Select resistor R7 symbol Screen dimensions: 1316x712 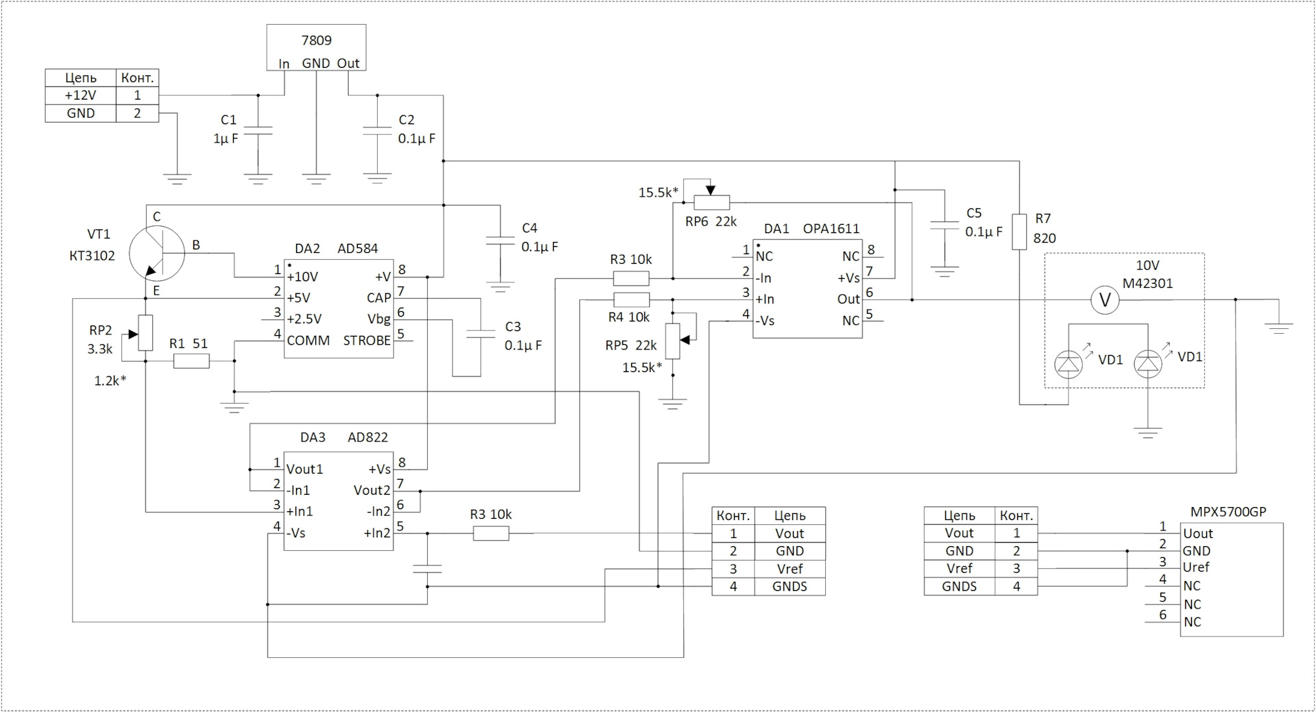point(1019,231)
